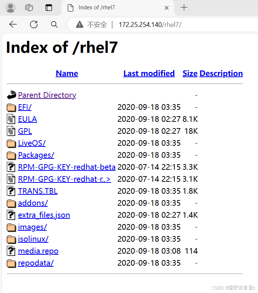Viewport: 258px width, 293px height.
Task: Open the LiveOS/ folder link
Action: tap(32, 143)
